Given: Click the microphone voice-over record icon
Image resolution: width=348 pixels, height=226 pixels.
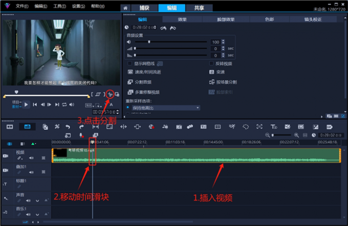Looking at the screenshot, I should [81, 135].
